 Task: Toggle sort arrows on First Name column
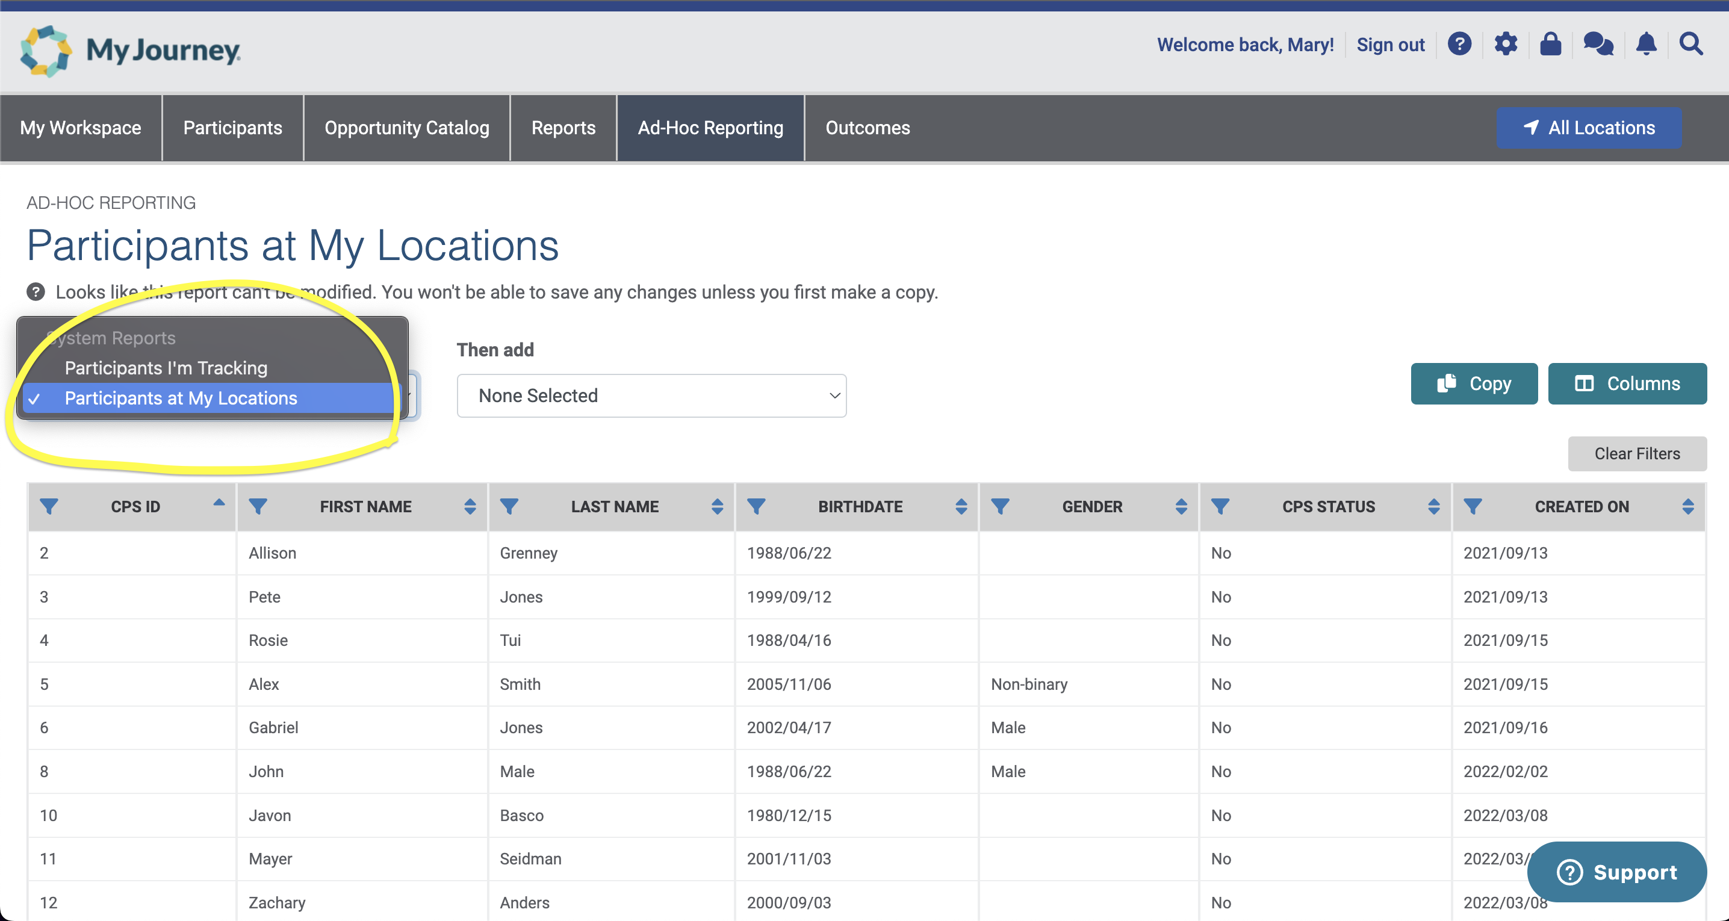pyautogui.click(x=470, y=506)
